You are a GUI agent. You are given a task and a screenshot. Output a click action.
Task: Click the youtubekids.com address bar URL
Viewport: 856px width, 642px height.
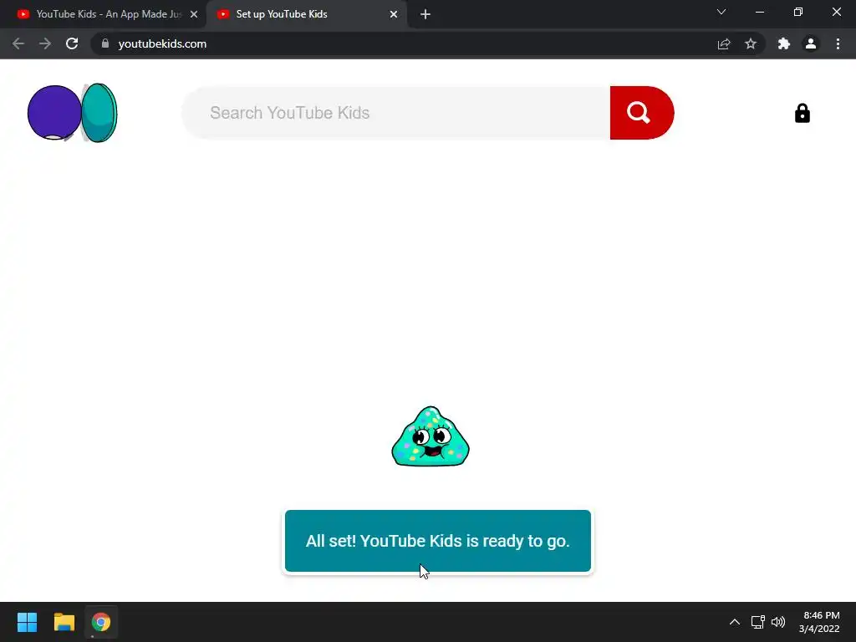(x=162, y=43)
